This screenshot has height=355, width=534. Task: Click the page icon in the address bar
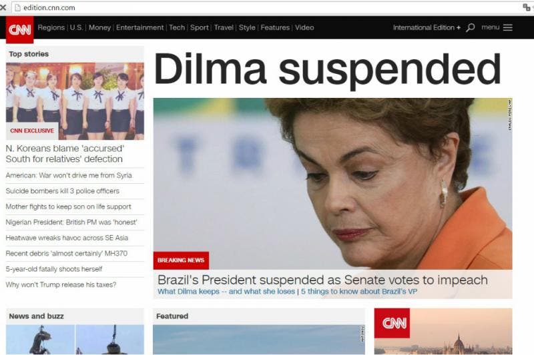pyautogui.click(x=17, y=7)
